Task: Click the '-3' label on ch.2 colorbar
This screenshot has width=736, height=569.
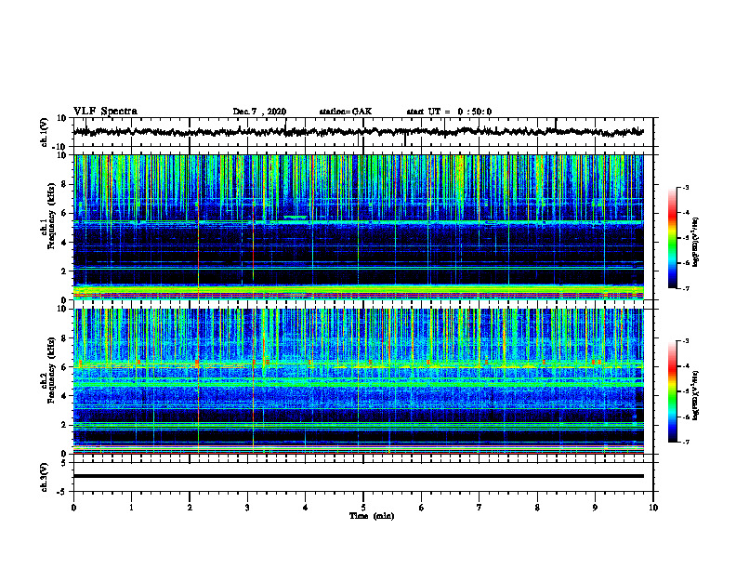Action: tap(685, 341)
